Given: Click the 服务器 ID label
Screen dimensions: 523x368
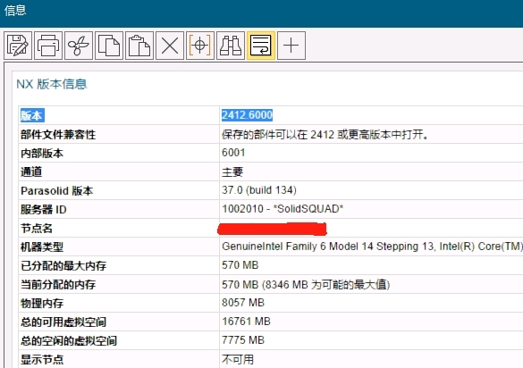Looking at the screenshot, I should [x=44, y=209].
